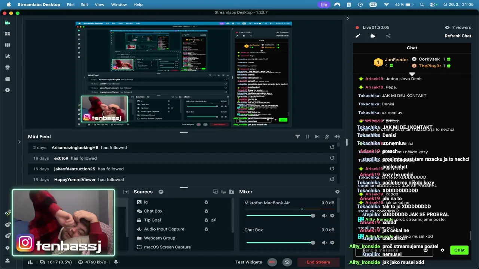Screen dimensions: 479x269
Task: Open chat settings gear beside Chat button
Action: (x=442, y=250)
